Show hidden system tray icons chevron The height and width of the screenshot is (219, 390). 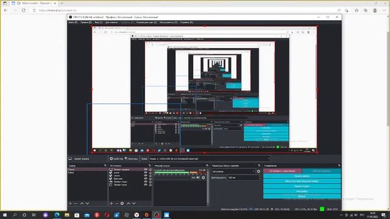(341, 215)
